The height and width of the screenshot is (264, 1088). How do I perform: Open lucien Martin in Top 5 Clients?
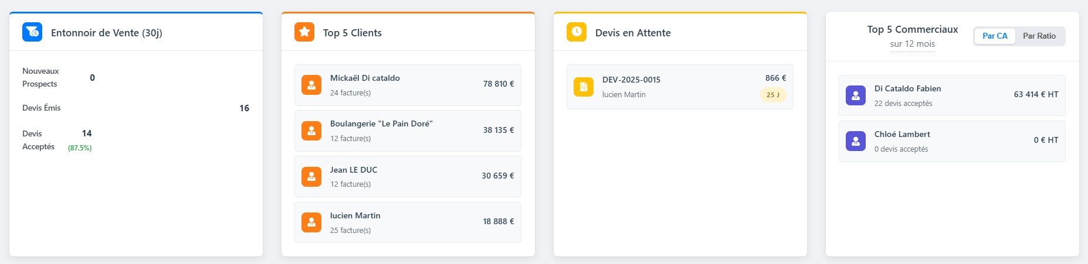[355, 215]
